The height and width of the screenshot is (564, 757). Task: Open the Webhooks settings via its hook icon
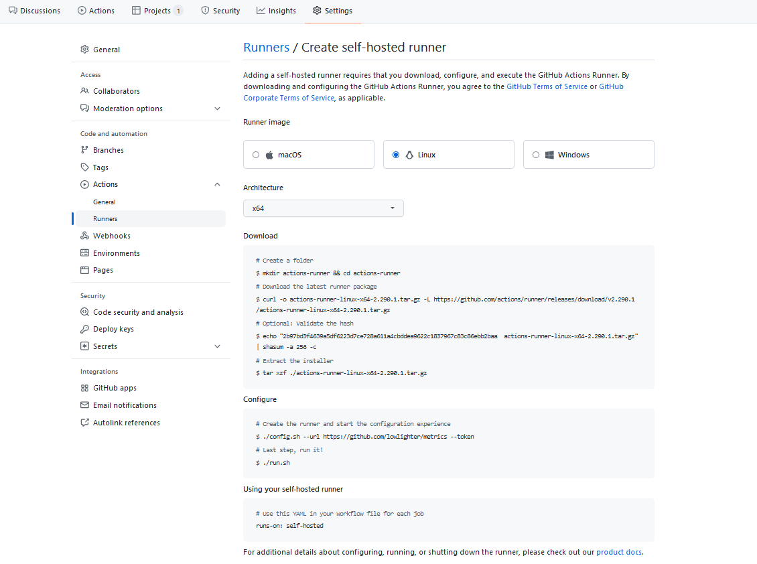pyautogui.click(x=84, y=235)
